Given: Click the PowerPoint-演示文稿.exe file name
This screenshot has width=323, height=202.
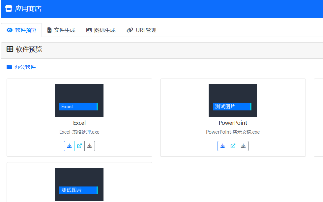Looking at the screenshot, I should 233,132.
